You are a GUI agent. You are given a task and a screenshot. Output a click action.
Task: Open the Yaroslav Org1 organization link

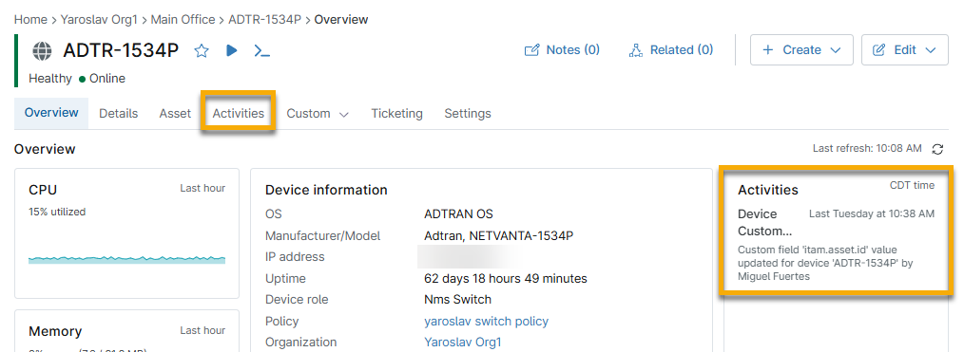tap(463, 343)
